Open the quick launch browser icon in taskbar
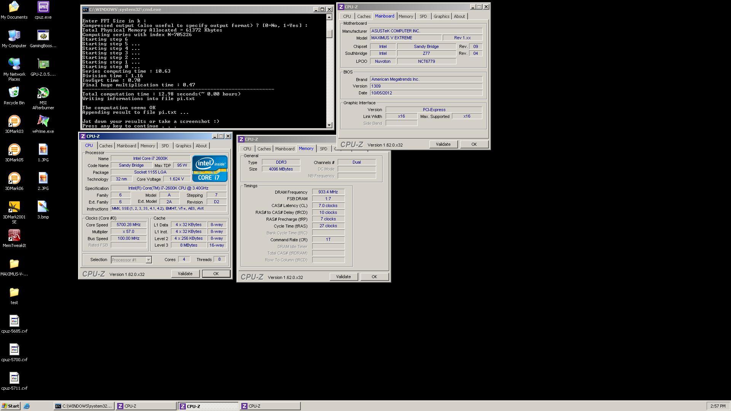This screenshot has width=731, height=411. click(27, 406)
